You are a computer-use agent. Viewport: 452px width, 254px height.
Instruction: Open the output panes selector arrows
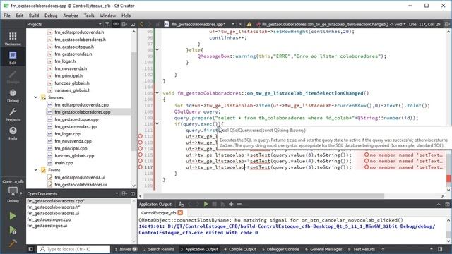tap(383, 249)
